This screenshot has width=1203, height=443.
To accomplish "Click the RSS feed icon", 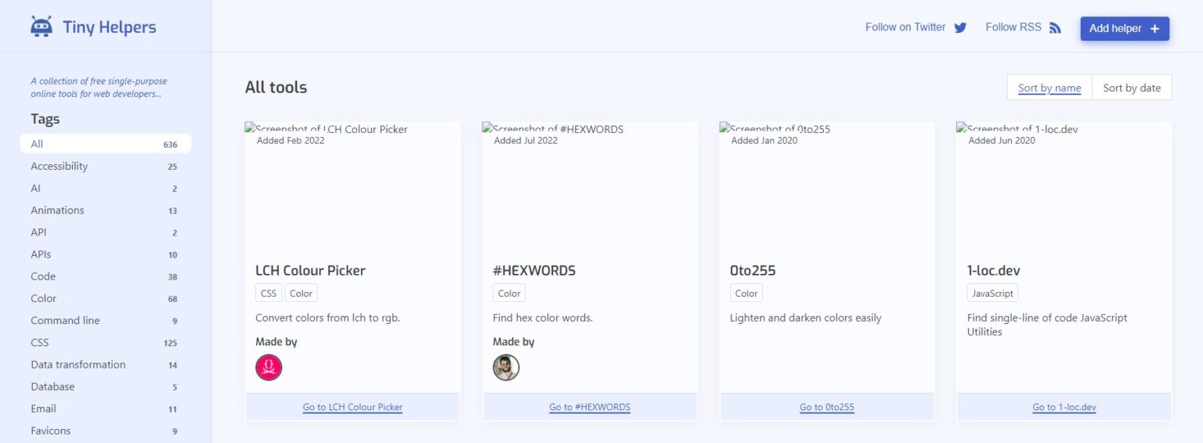I will pos(1055,27).
